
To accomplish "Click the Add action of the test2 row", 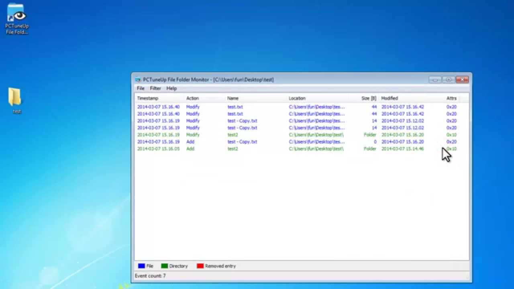I will click(190, 149).
